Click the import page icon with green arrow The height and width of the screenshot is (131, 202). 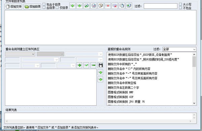129,6
